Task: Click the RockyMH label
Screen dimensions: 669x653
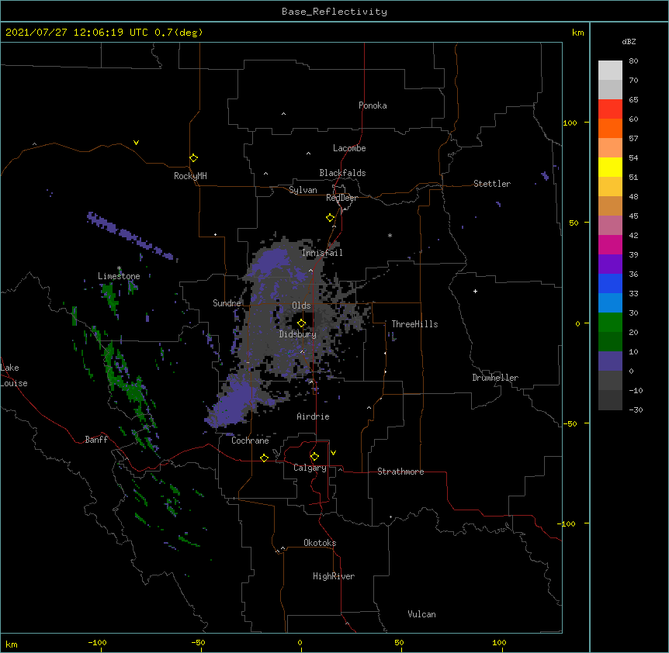Action: point(190,176)
